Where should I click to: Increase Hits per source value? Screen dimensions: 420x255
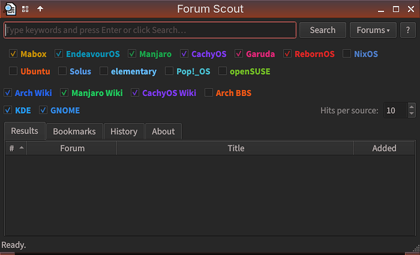[411, 107]
